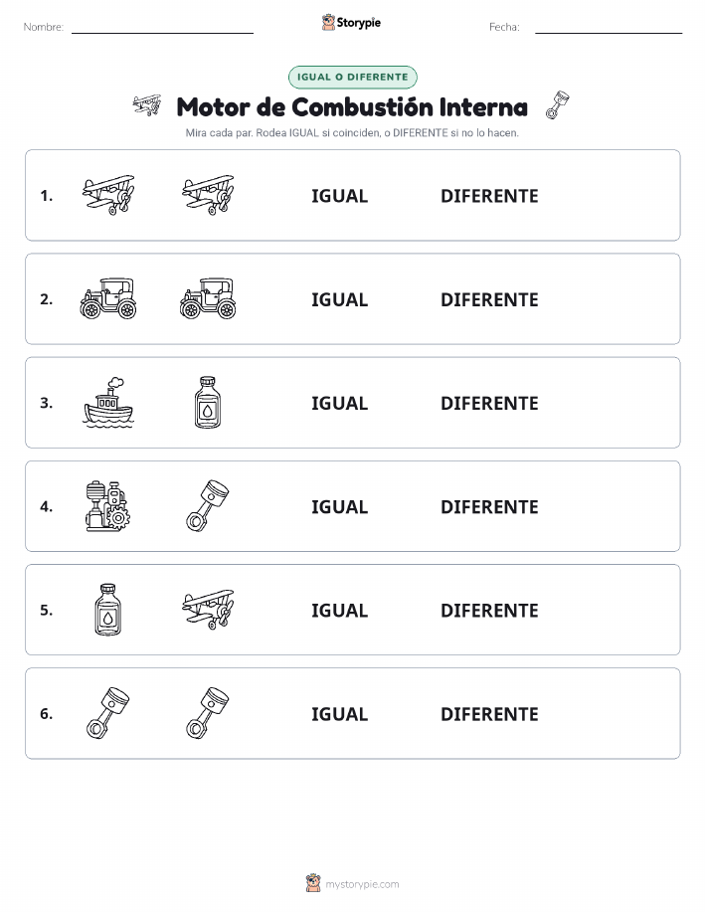Click the piston picture in row 4
Screen dimensions: 705x912
[x=208, y=505]
